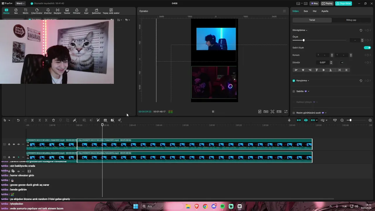
Task: Uncheck the Karıştırma checkbox
Action: 294,81
